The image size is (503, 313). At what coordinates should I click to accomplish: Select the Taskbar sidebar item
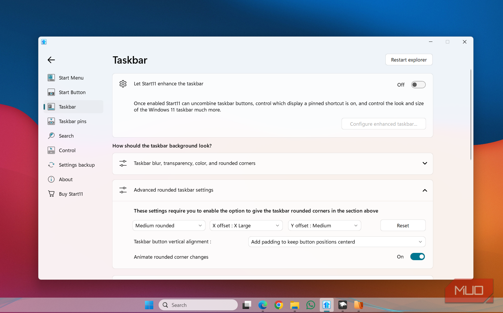[73, 107]
